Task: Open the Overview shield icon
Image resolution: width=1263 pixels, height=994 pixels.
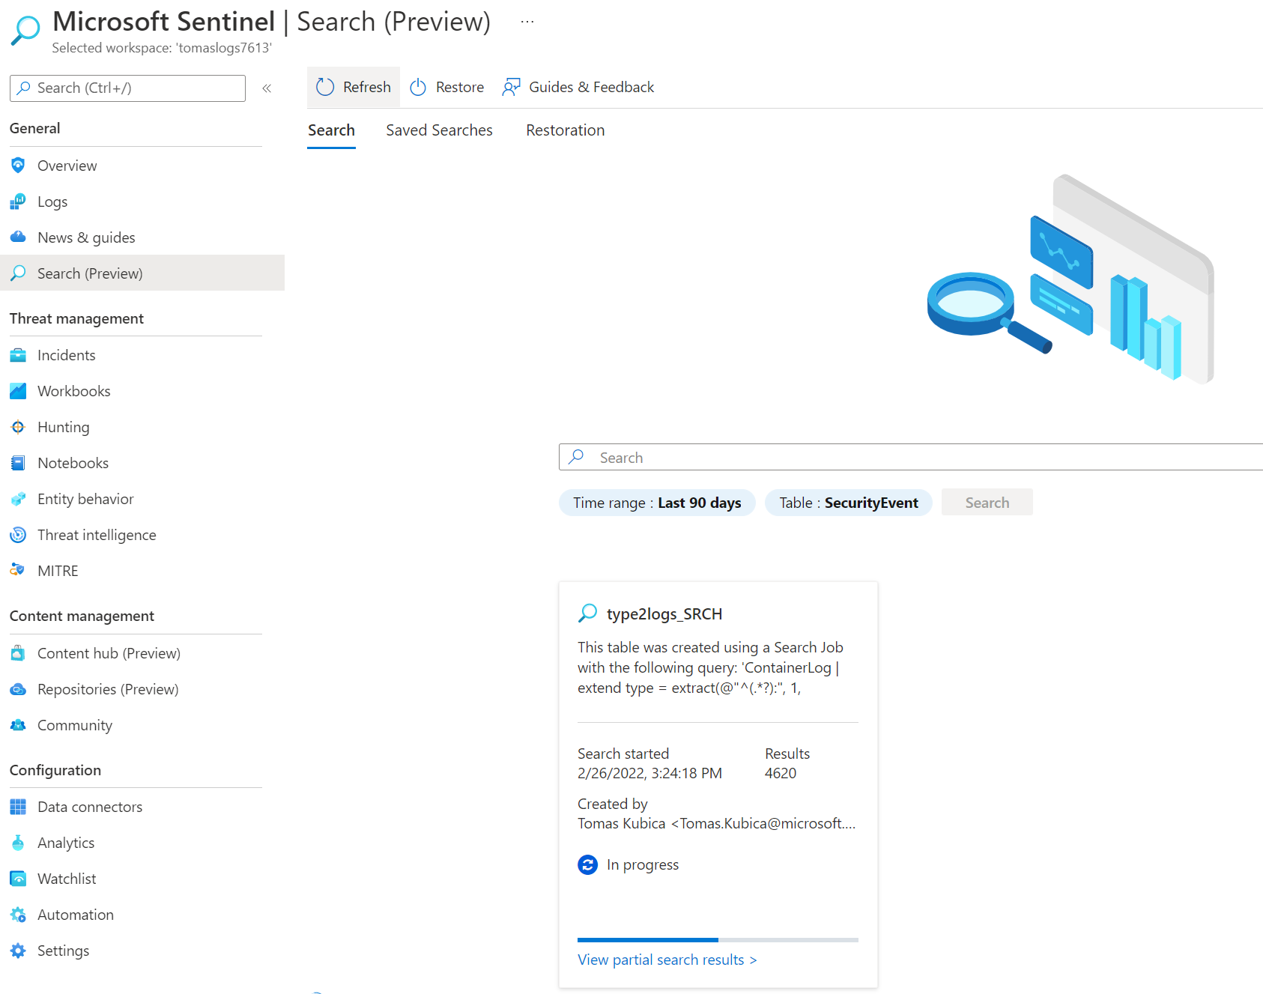Action: [18, 166]
